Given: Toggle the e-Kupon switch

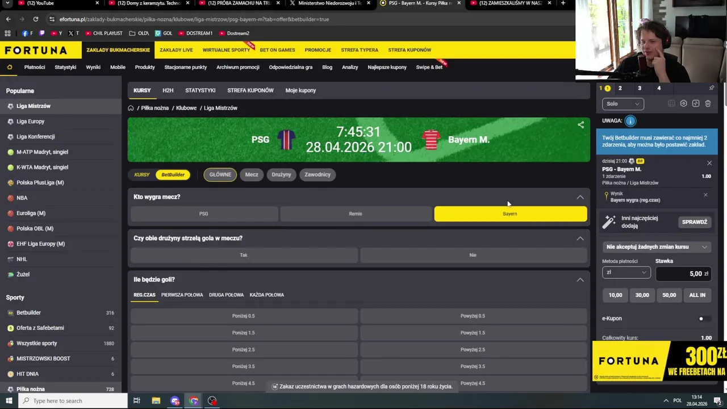Looking at the screenshot, I should click(x=703, y=319).
